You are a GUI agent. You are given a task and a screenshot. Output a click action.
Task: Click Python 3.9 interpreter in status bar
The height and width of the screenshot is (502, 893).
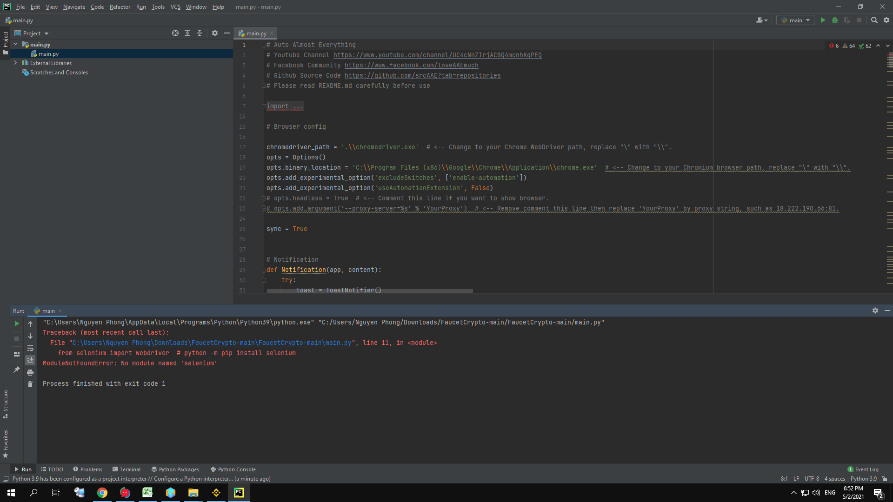click(x=863, y=479)
